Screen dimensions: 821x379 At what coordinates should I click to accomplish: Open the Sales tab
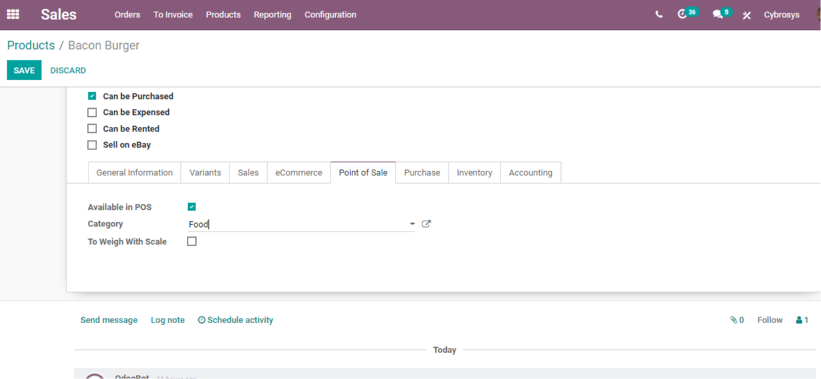tap(248, 173)
